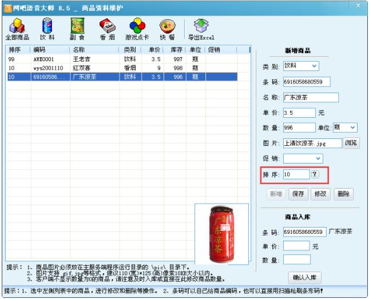Click the 修改 modify button
The width and height of the screenshot is (369, 299).
click(x=320, y=194)
